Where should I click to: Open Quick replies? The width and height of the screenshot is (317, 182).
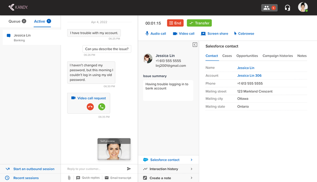[88, 178]
